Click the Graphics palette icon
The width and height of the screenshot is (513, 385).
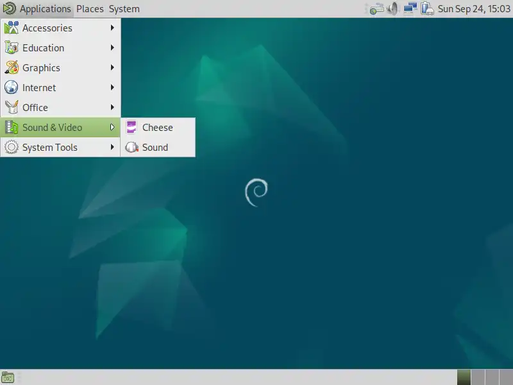12,68
